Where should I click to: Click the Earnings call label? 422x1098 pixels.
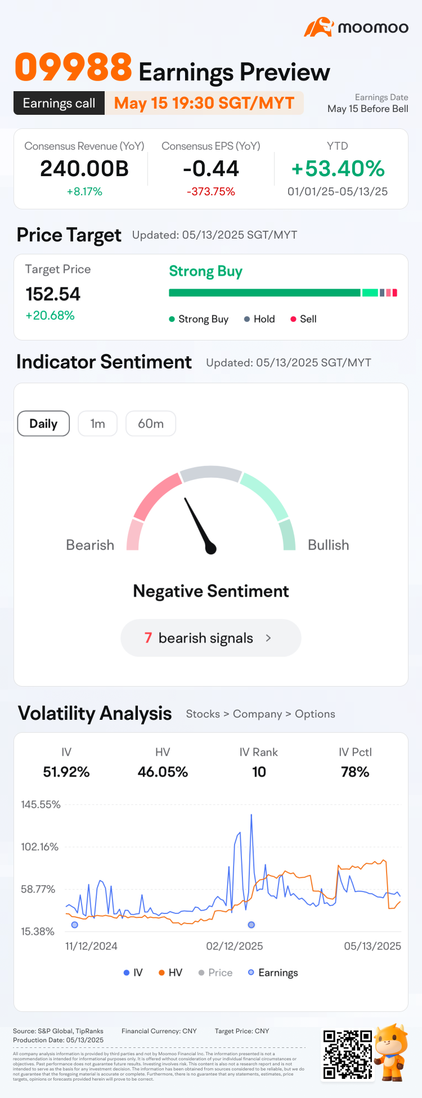pyautogui.click(x=59, y=103)
